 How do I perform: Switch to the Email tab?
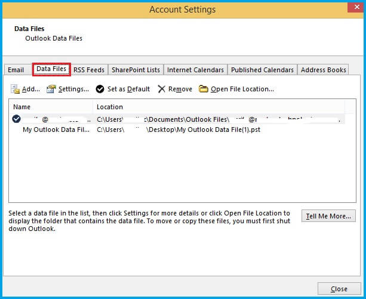tap(16, 70)
